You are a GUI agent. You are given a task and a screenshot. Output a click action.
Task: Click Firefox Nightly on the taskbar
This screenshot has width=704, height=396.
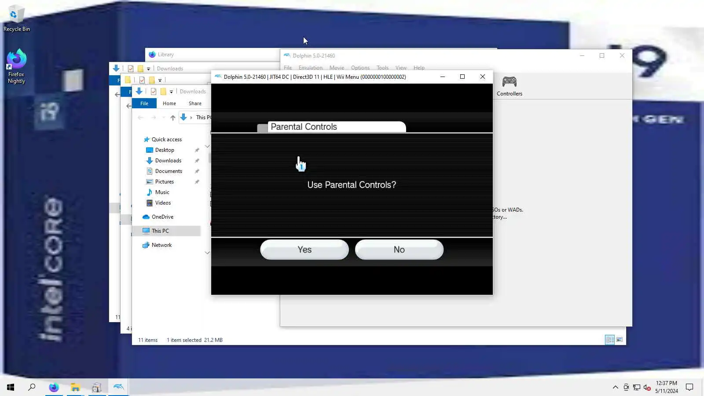click(54, 387)
